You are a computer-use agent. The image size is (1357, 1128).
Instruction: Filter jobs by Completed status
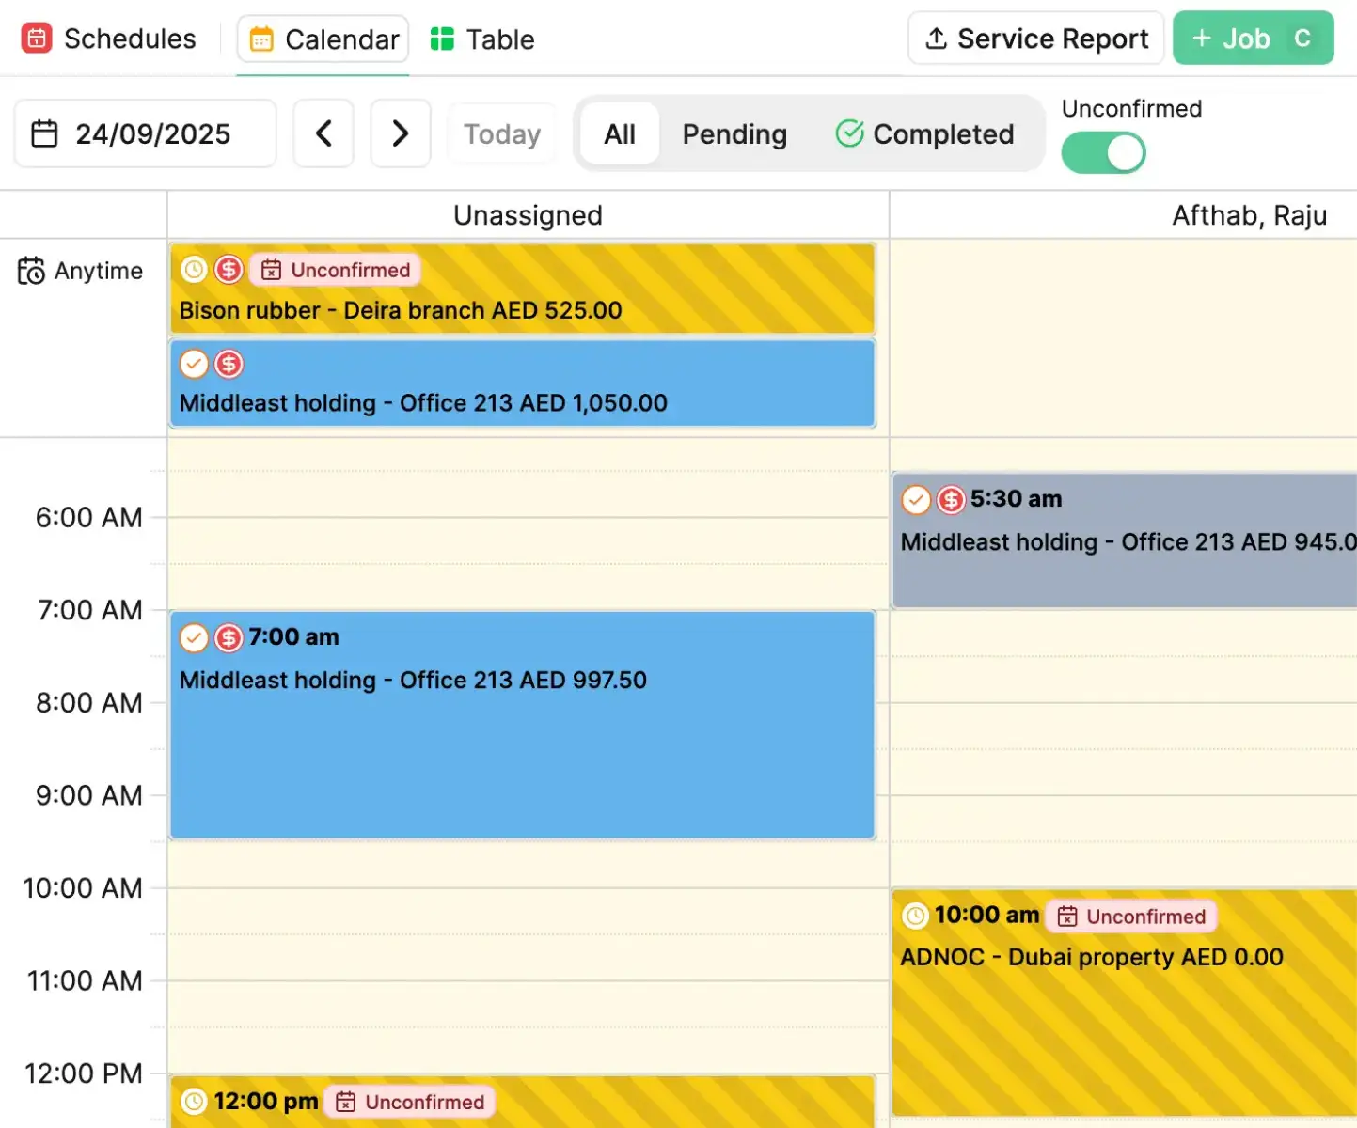pos(925,134)
